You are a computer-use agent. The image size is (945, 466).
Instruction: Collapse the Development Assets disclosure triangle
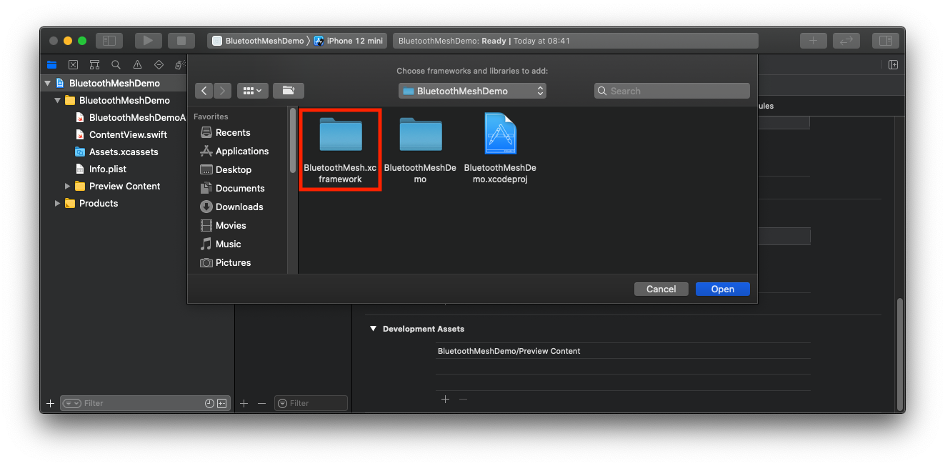click(373, 329)
